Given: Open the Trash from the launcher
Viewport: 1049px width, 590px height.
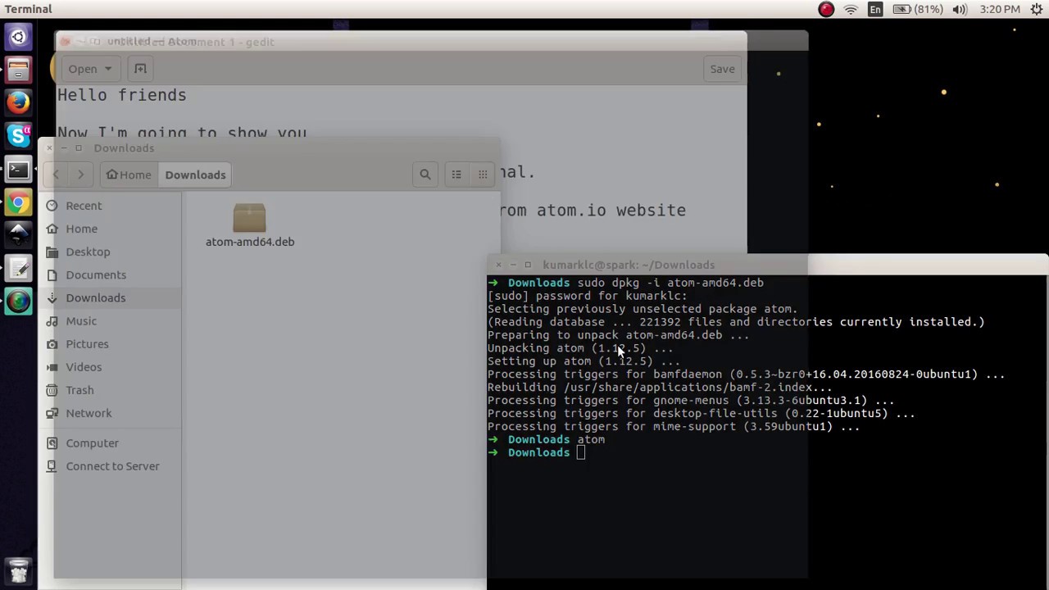Looking at the screenshot, I should pyautogui.click(x=18, y=570).
